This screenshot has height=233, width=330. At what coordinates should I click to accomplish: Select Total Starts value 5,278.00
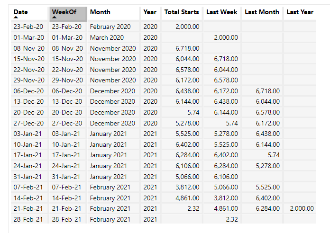point(187,123)
